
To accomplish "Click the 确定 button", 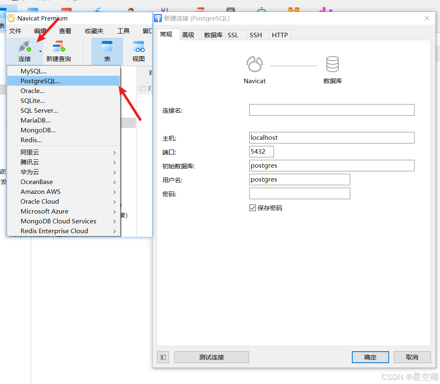I will pyautogui.click(x=370, y=357).
